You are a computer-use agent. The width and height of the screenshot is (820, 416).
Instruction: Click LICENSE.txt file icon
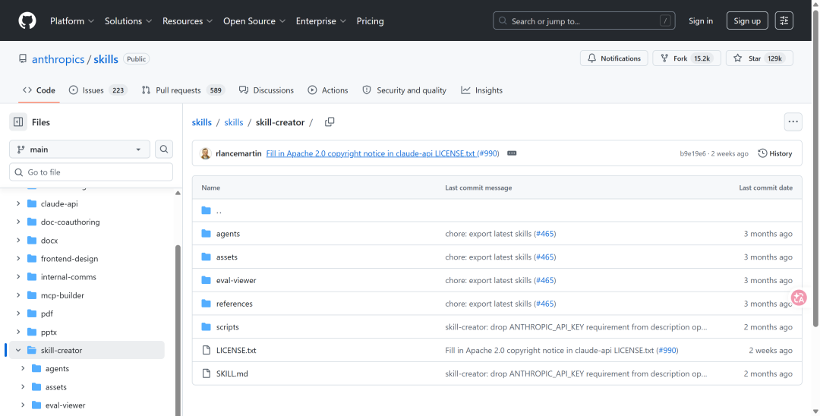(206, 350)
